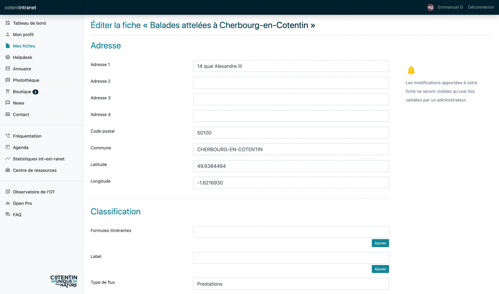This screenshot has height=294, width=499.
Task: Click the Déconnexion link
Action: point(481,7)
